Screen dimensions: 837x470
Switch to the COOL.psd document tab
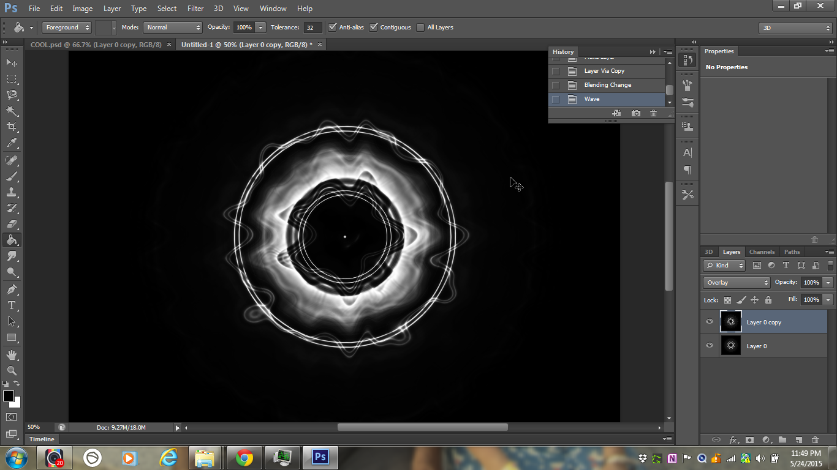96,45
